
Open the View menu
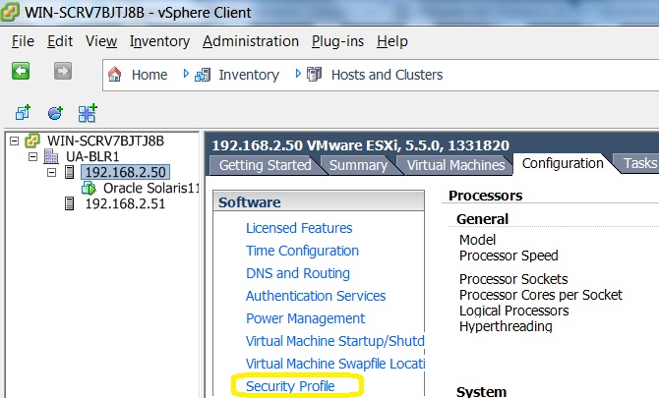[x=101, y=41]
